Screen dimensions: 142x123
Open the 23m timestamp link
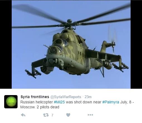(x=88, y=97)
